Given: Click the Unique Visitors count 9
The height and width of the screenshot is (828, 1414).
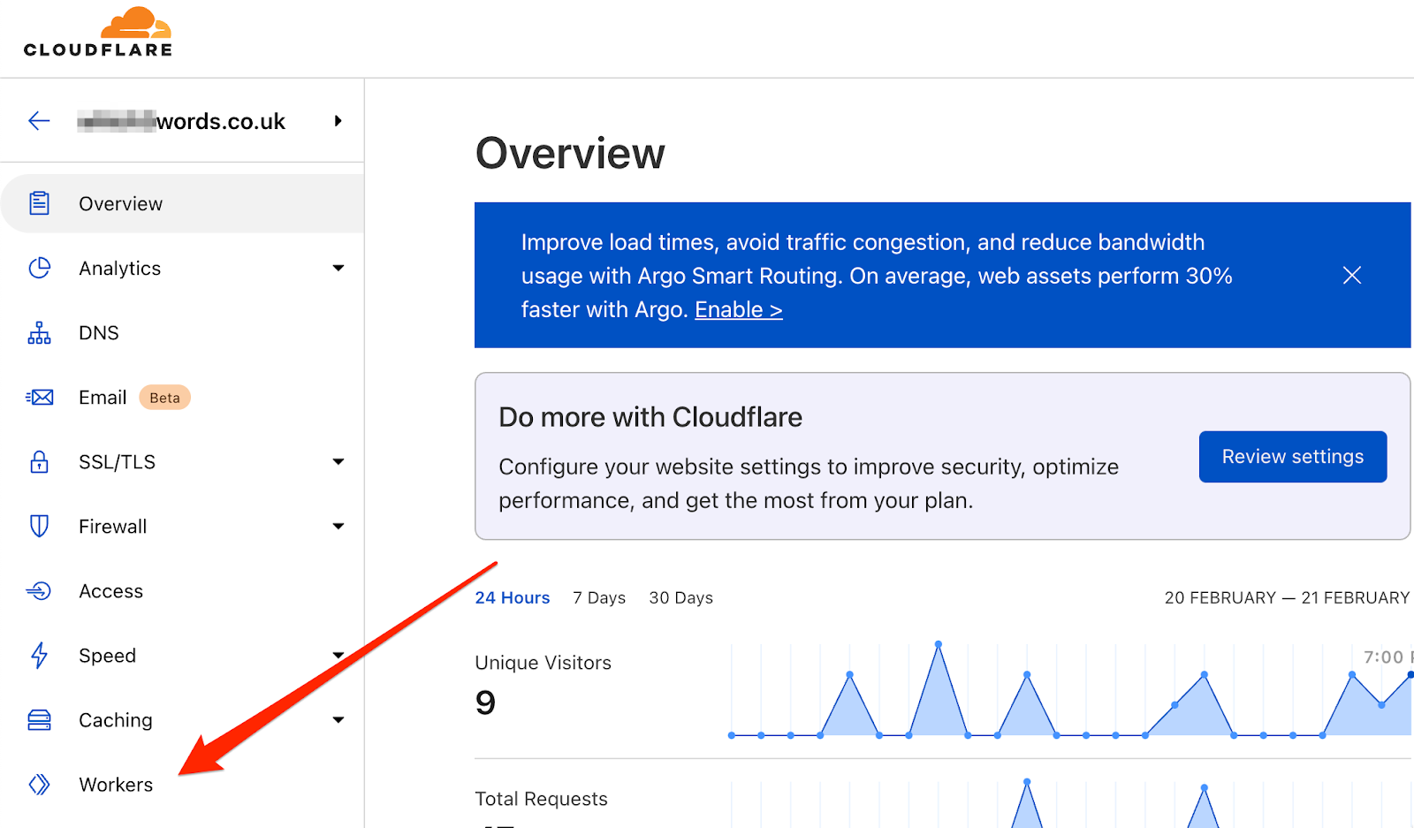Looking at the screenshot, I should point(485,703).
